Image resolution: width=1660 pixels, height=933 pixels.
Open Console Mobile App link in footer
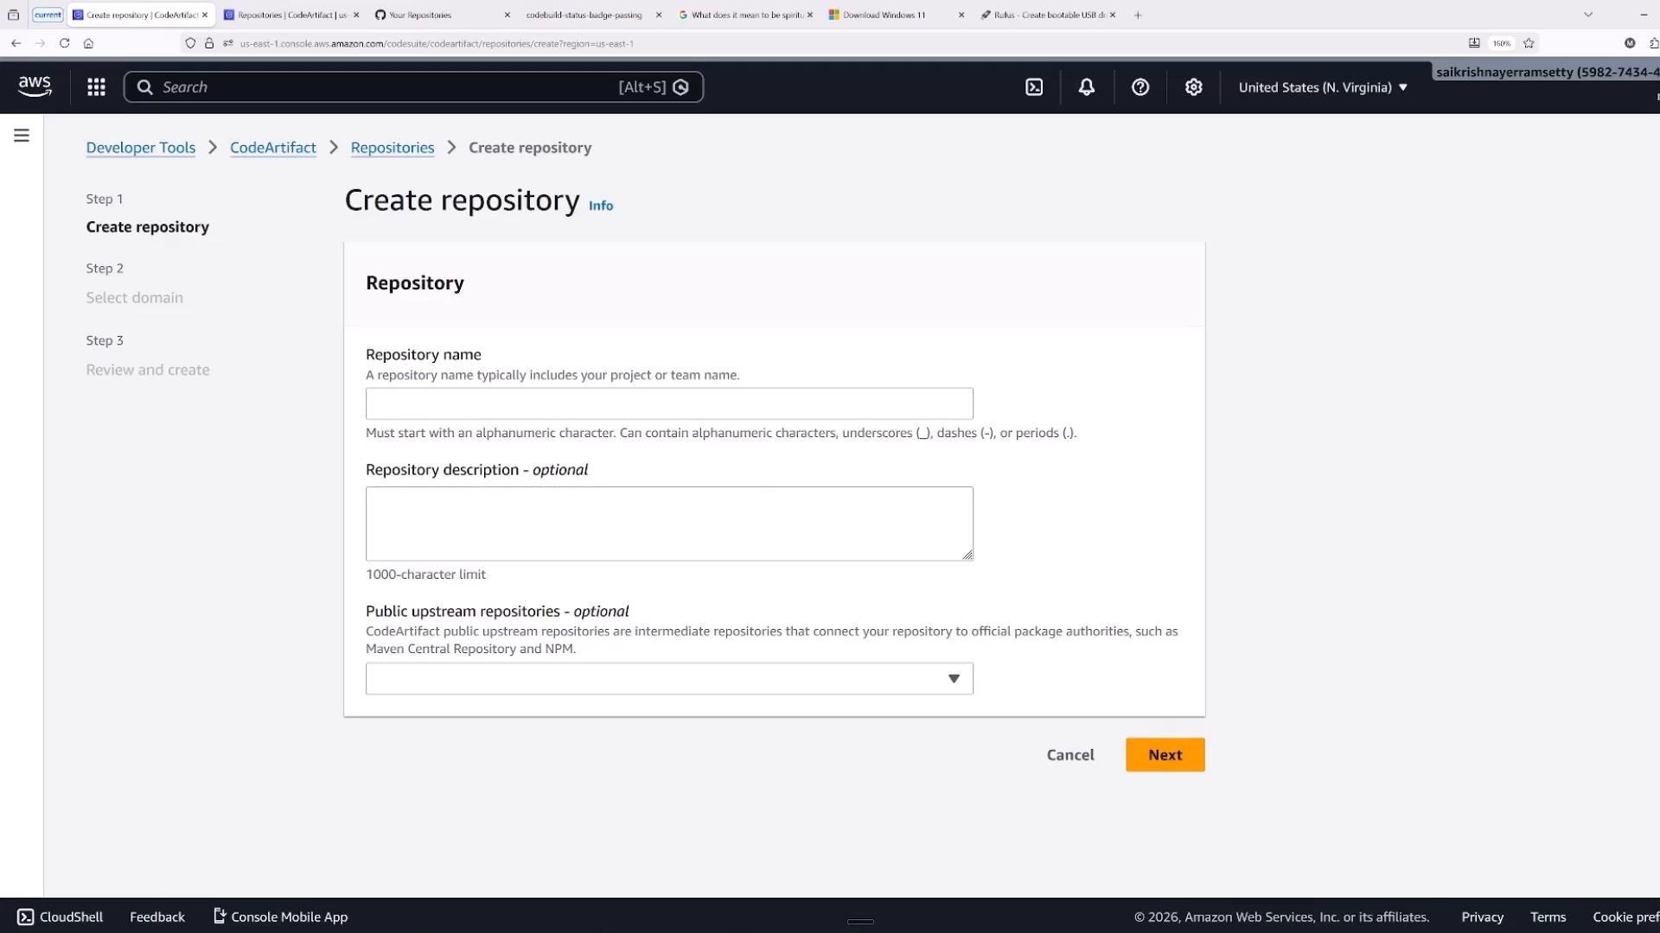(x=281, y=917)
